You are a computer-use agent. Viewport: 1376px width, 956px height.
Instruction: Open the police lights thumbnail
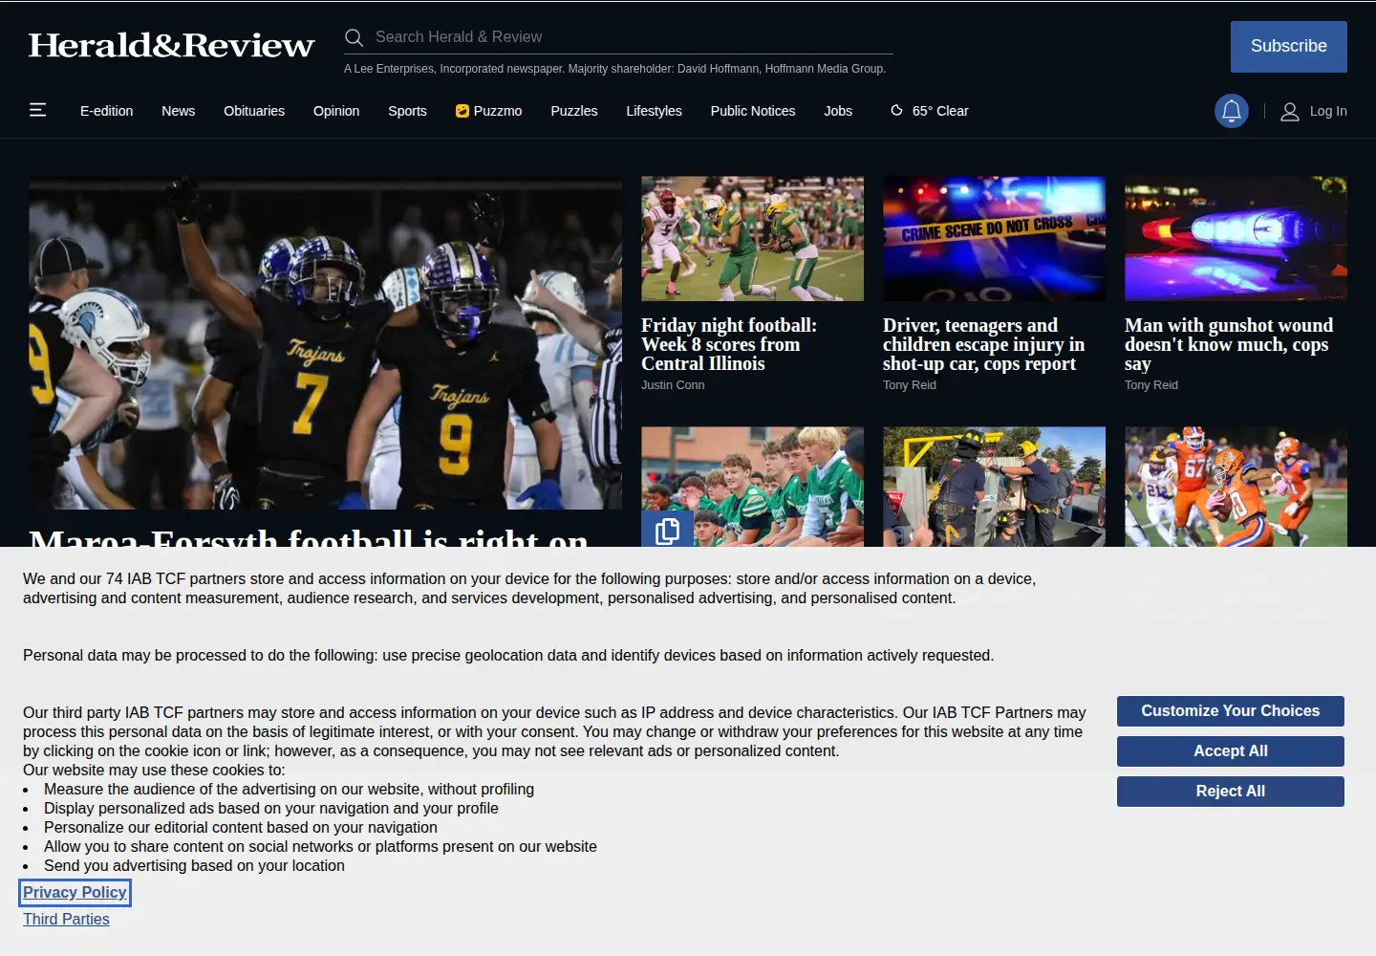pyautogui.click(x=1236, y=239)
